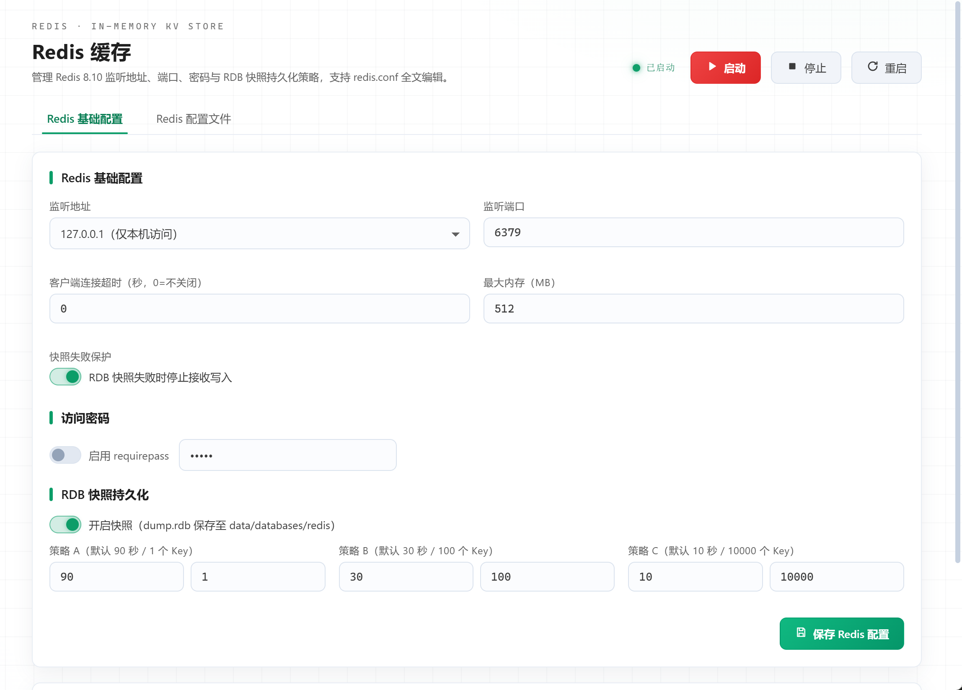Click the 快照失败保护 label
This screenshot has height=690, width=962.
click(80, 357)
